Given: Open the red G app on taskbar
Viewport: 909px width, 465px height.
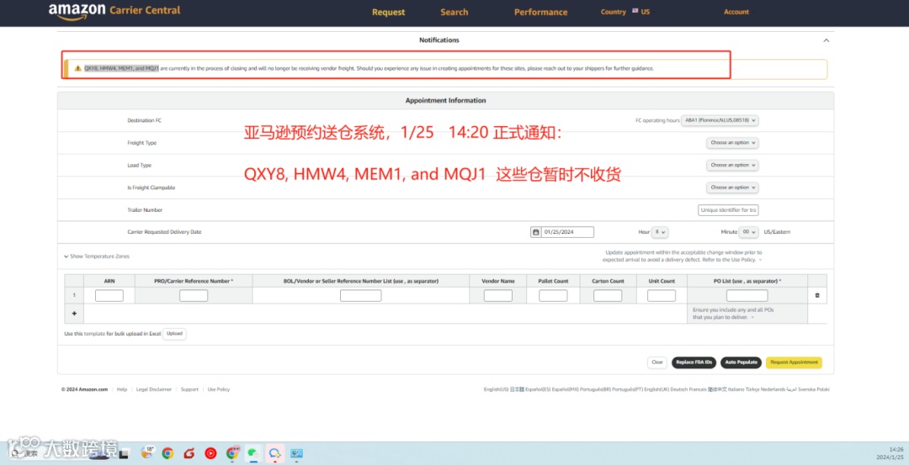Looking at the screenshot, I should [x=189, y=453].
